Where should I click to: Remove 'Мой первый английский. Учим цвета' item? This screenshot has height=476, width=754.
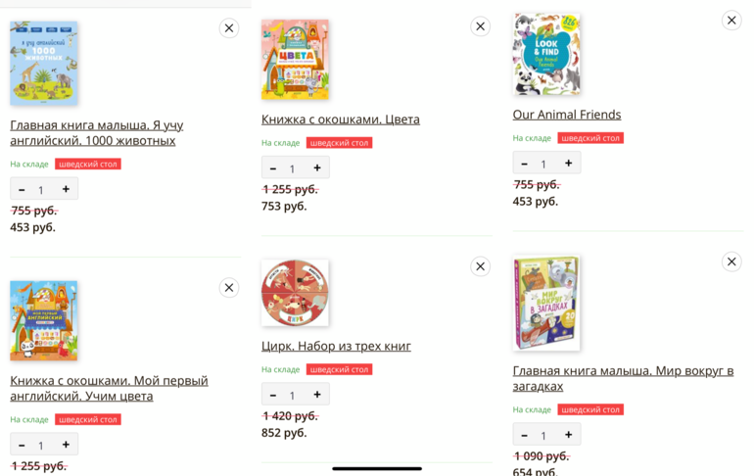229,287
